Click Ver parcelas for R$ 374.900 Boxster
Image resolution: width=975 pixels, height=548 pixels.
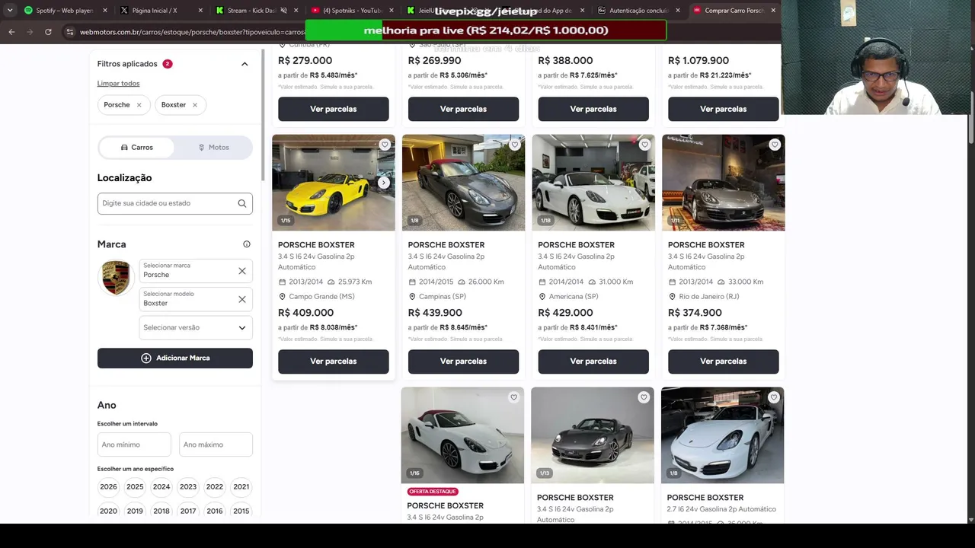coord(724,362)
